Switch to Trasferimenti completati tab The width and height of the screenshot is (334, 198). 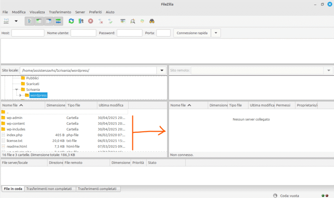pyautogui.click(x=97, y=189)
